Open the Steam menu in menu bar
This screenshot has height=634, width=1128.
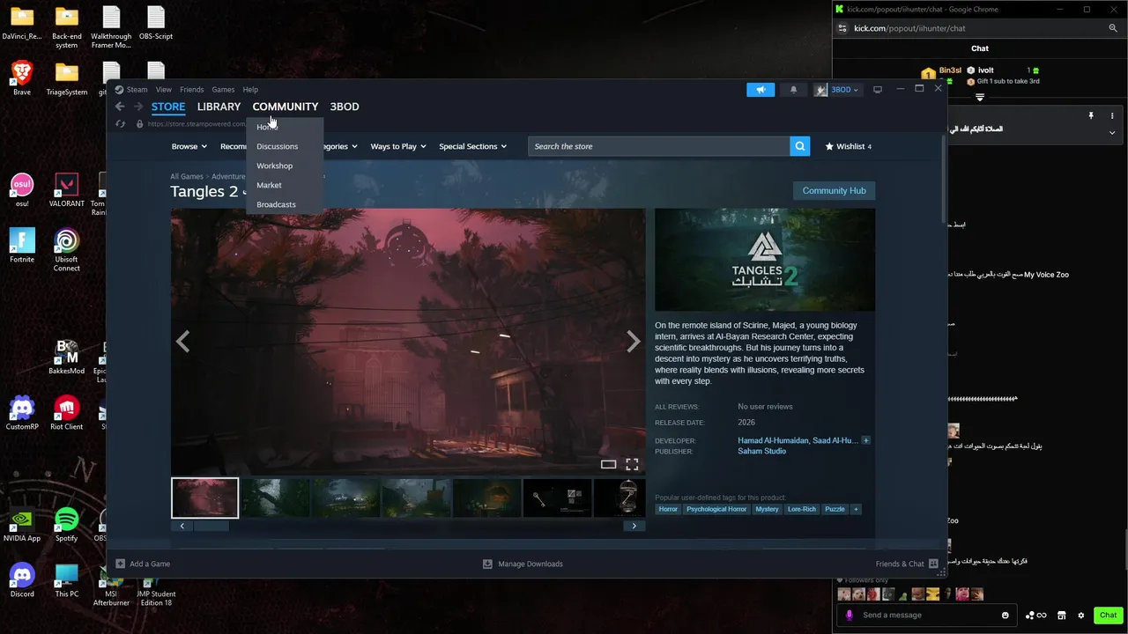137,90
